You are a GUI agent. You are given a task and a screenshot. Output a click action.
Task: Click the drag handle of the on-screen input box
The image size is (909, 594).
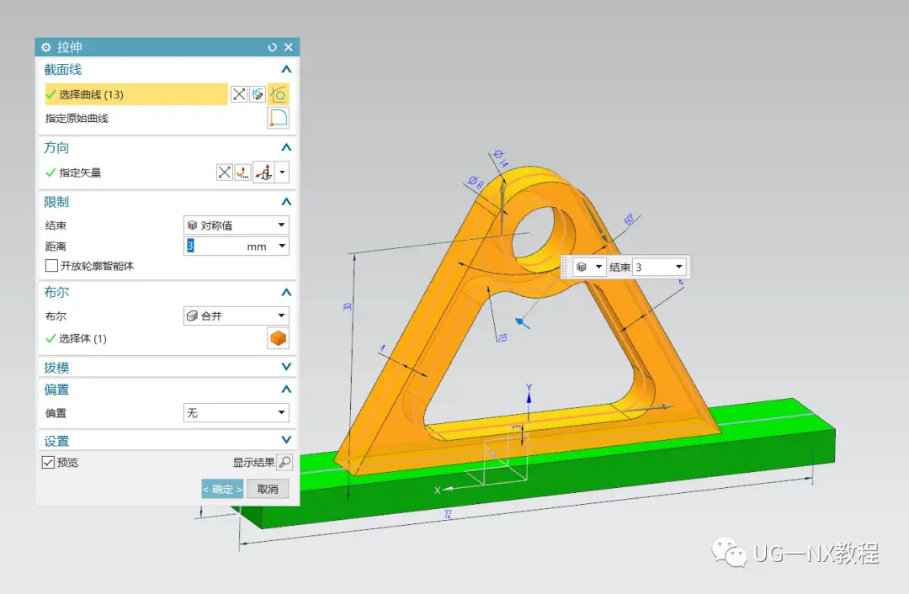click(565, 268)
